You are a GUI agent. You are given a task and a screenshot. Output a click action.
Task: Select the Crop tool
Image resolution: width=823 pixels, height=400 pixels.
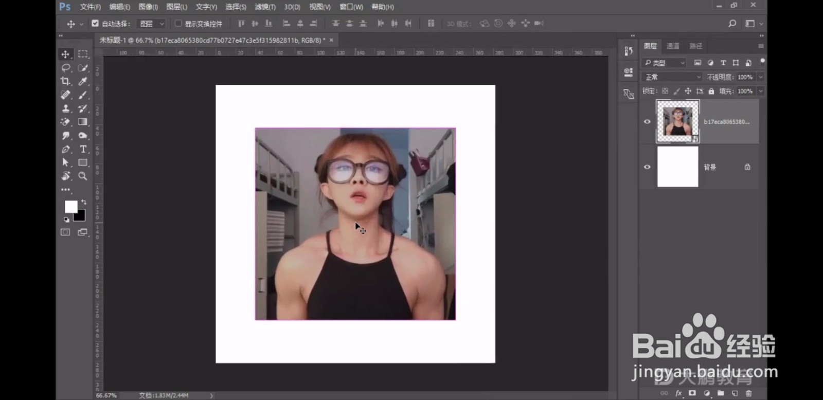click(65, 81)
